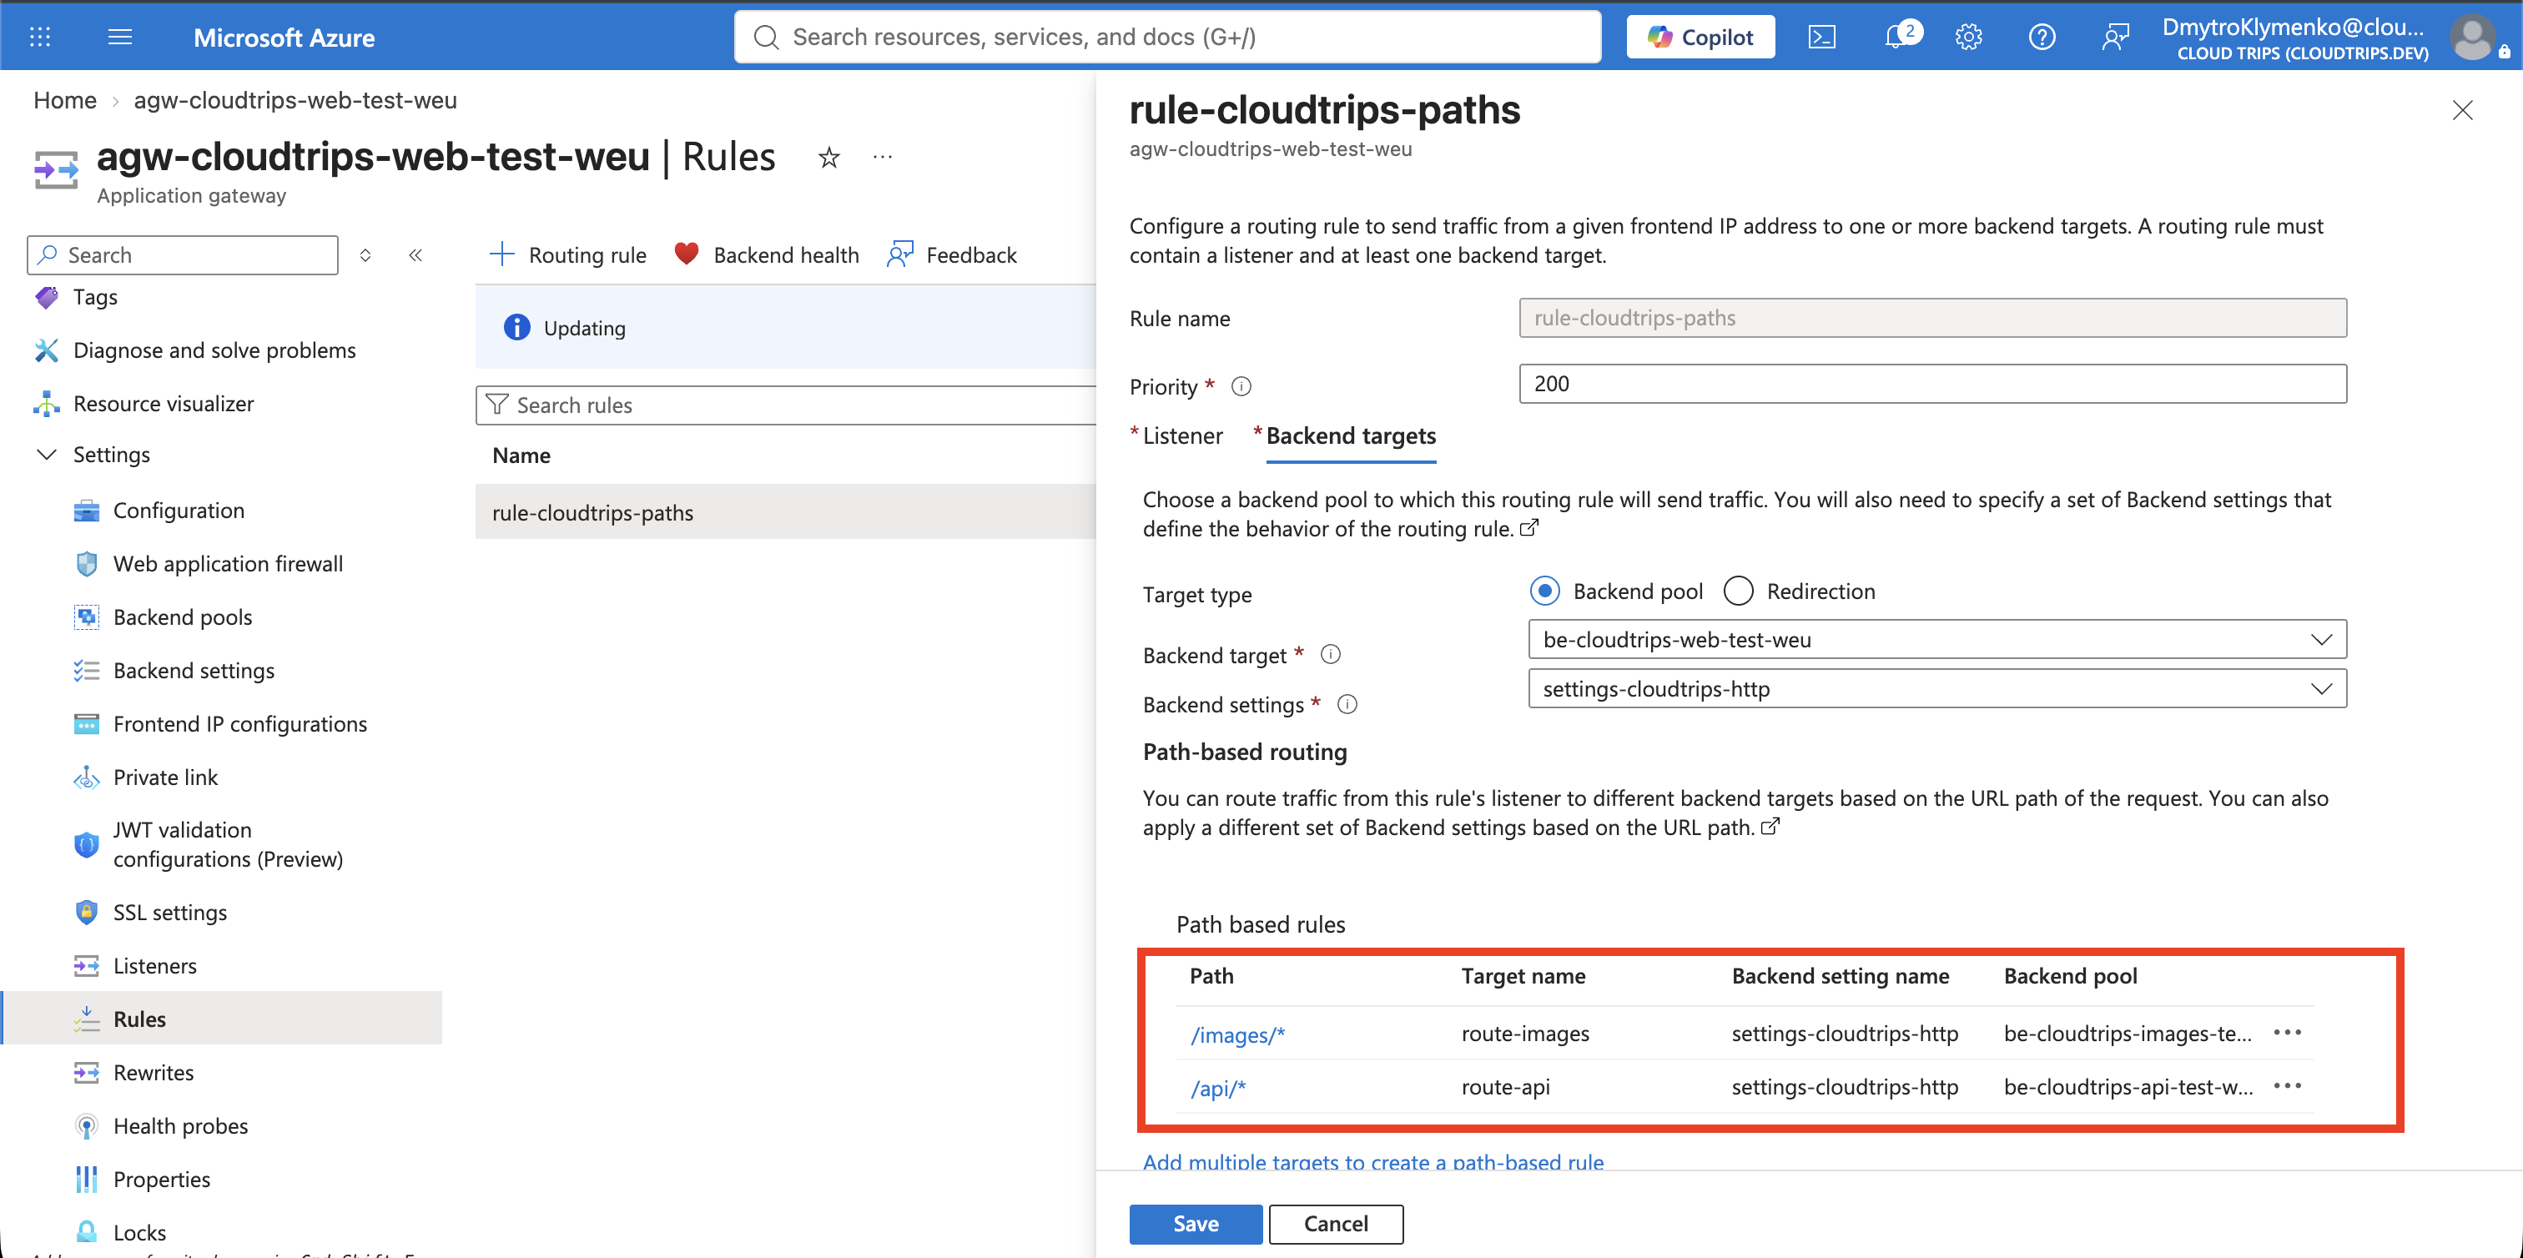Viewport: 2523px width, 1258px height.
Task: Open Properties in sidebar
Action: pyautogui.click(x=162, y=1180)
